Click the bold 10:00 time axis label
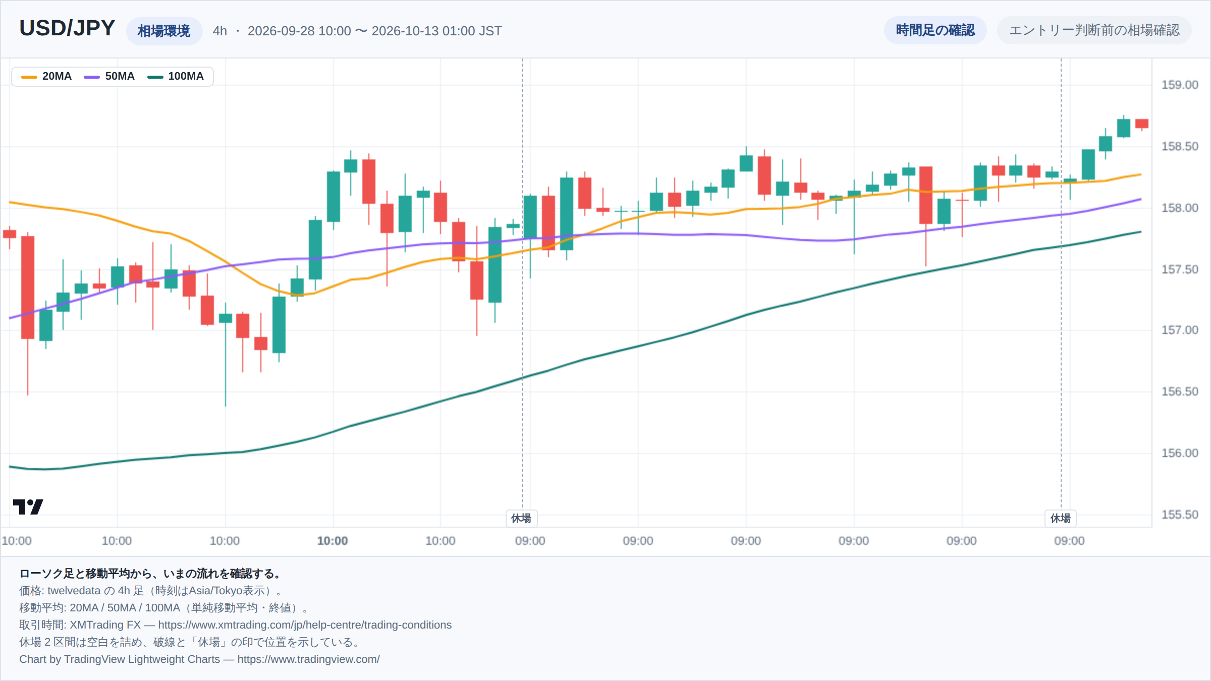The image size is (1211, 681). point(333,541)
